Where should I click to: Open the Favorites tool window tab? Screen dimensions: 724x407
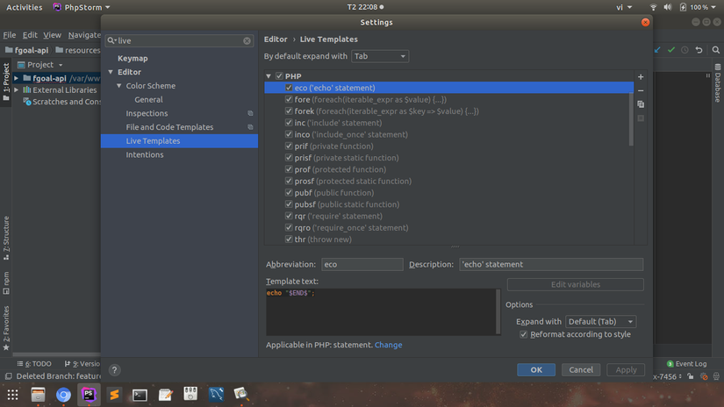pos(6,328)
